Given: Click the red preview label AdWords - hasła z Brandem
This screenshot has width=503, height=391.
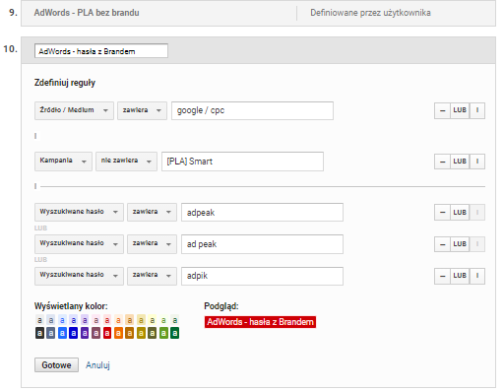Looking at the screenshot, I should click(260, 322).
